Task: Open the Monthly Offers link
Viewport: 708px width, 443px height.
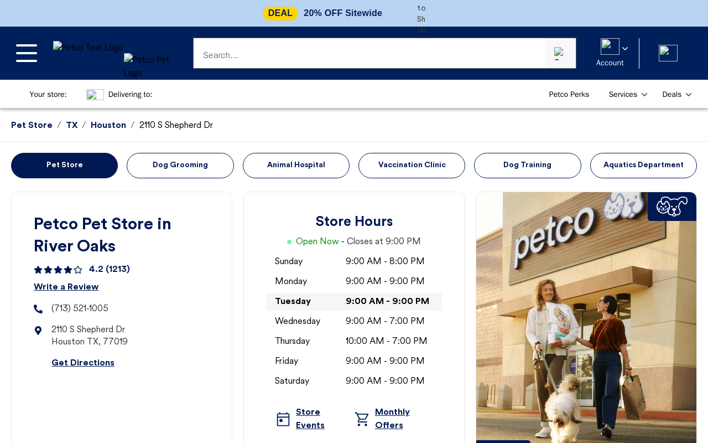Action: [x=392, y=419]
